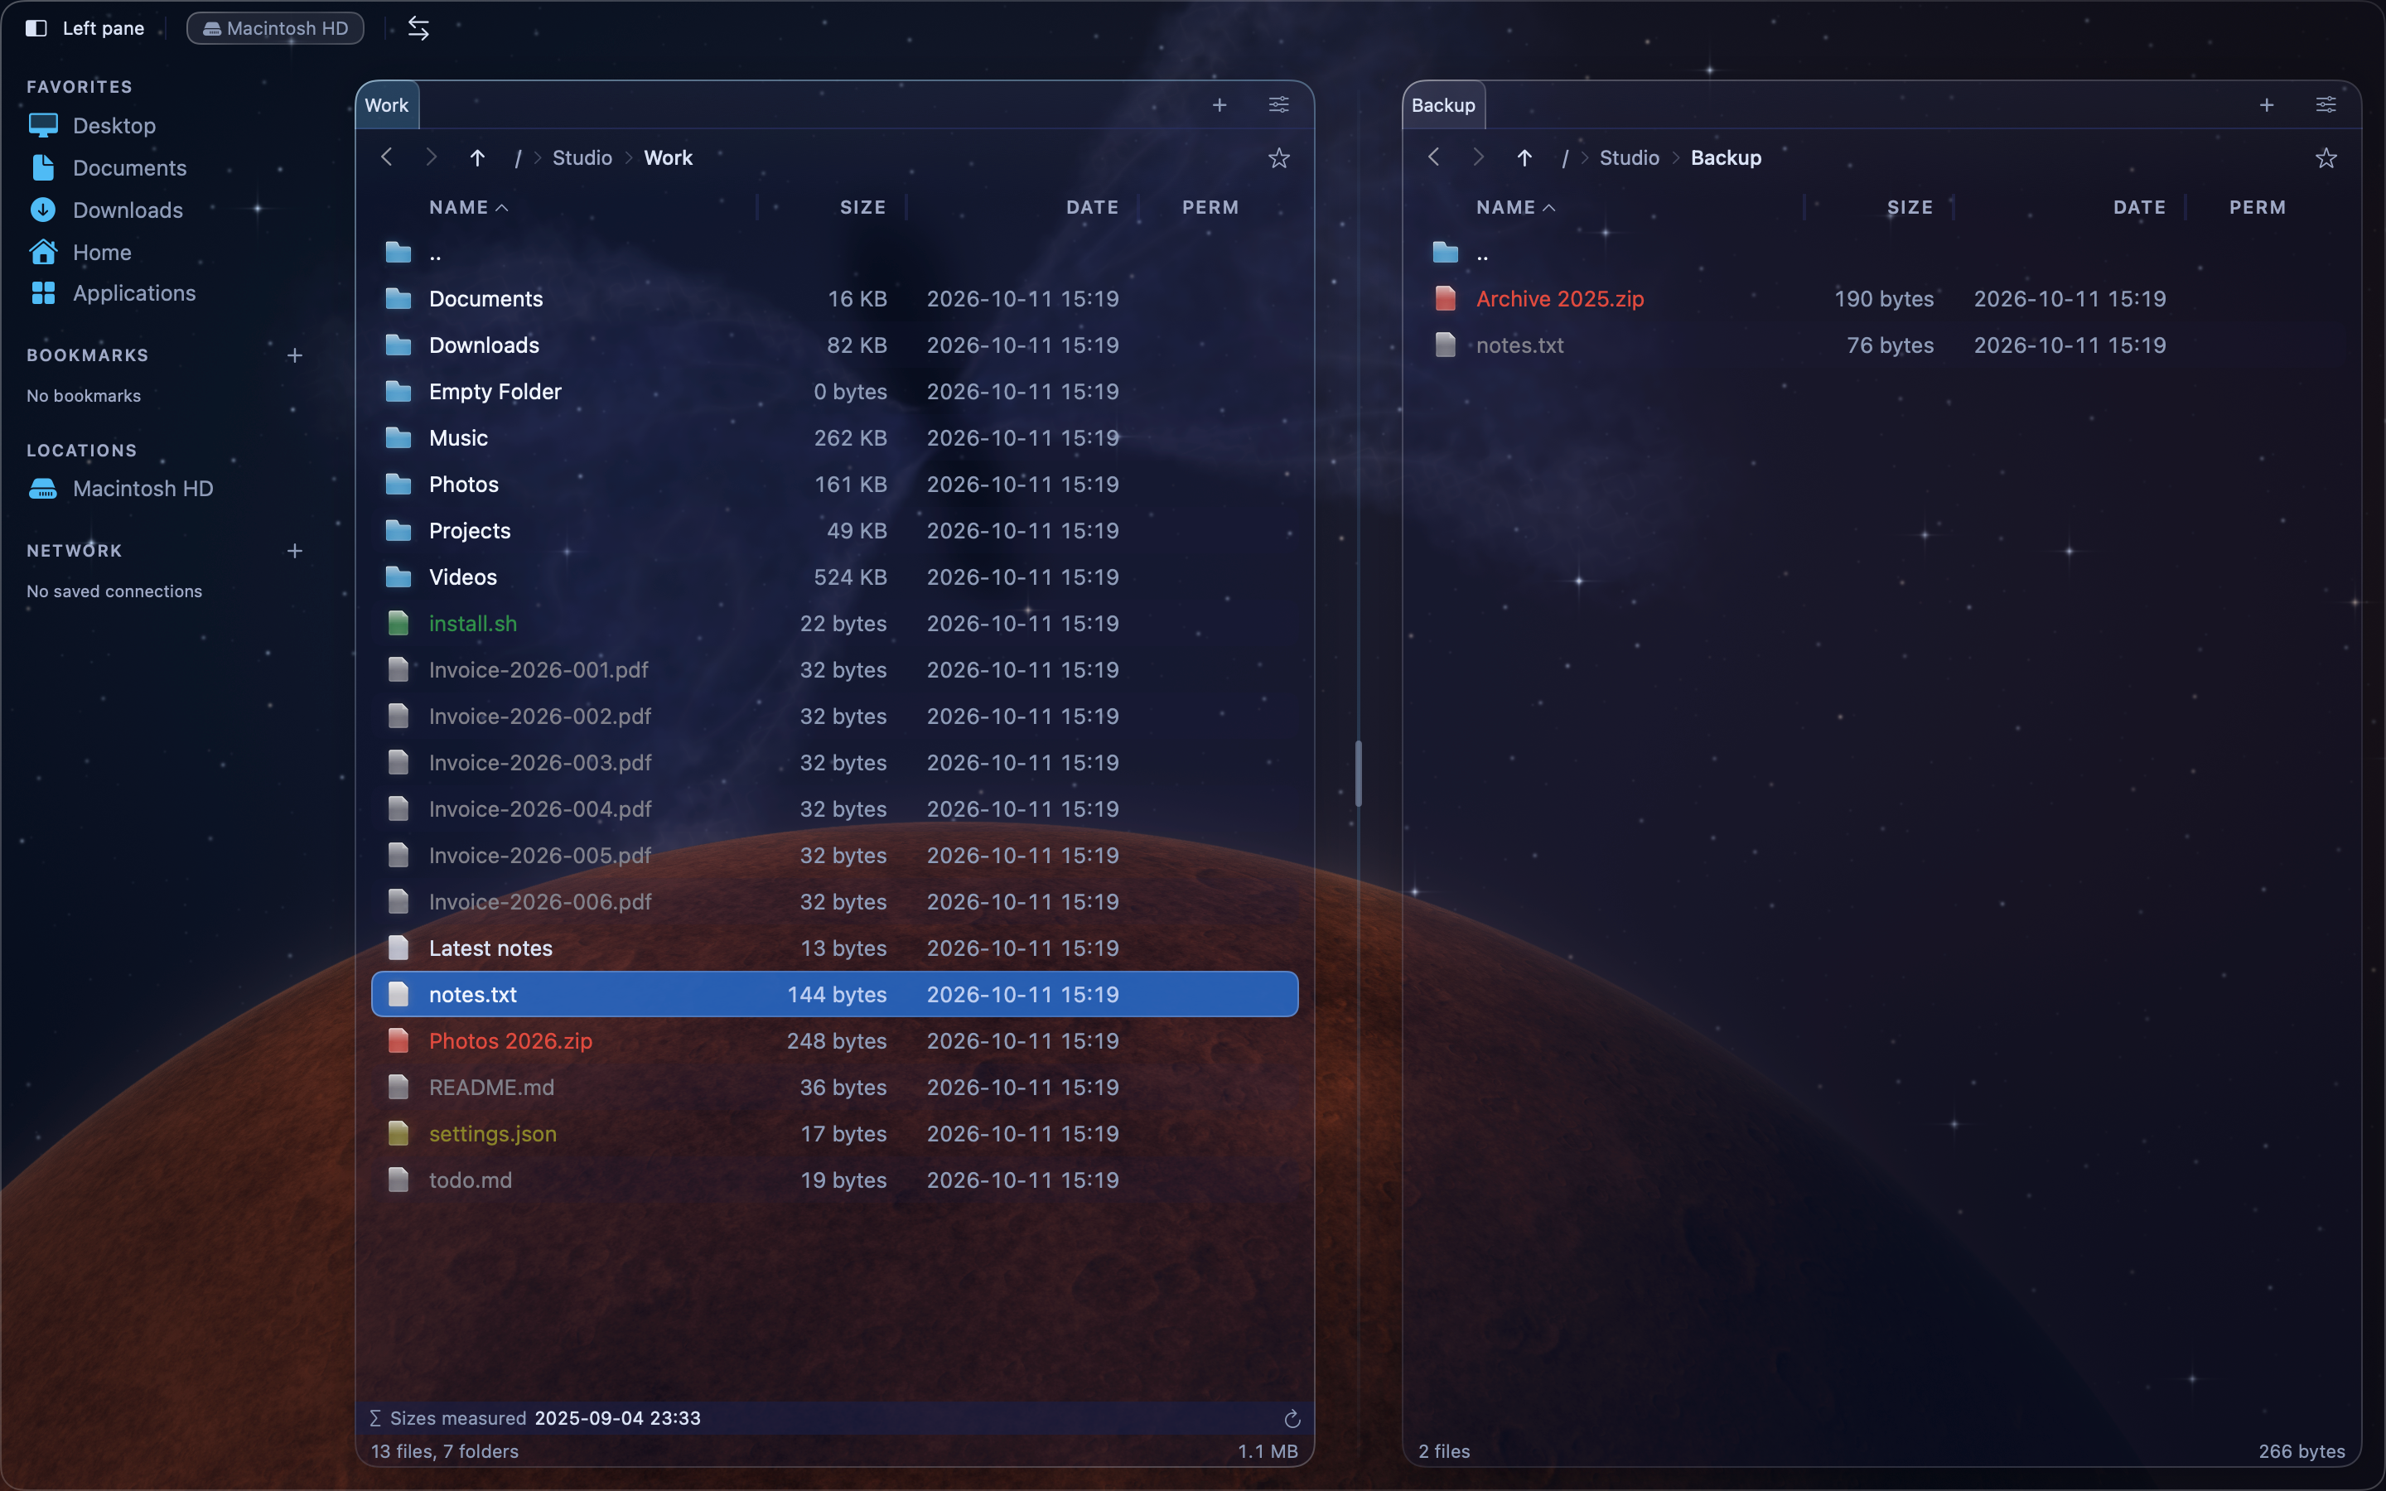2386x1491 pixels.
Task: Select Empty Folder in Work pane
Action: click(834, 392)
